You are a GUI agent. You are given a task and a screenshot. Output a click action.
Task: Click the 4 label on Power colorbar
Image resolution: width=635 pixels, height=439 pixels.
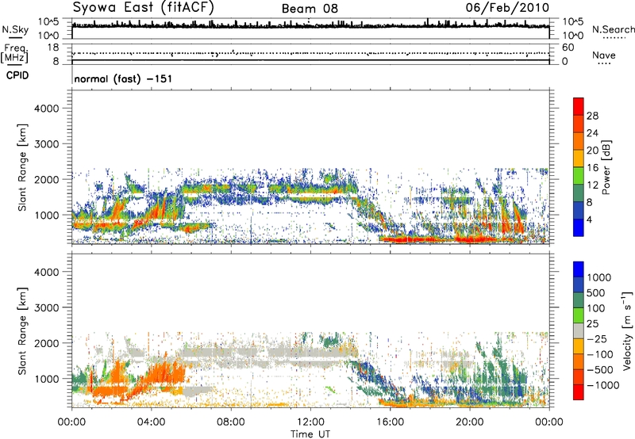click(589, 219)
